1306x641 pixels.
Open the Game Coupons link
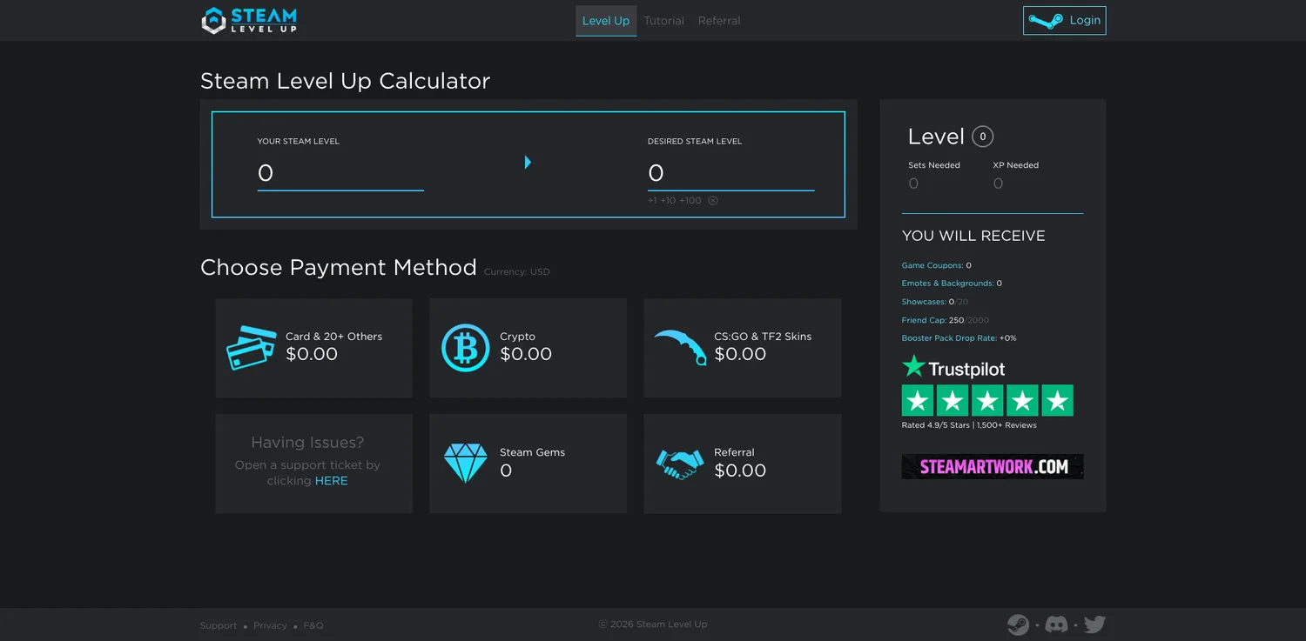pos(932,265)
